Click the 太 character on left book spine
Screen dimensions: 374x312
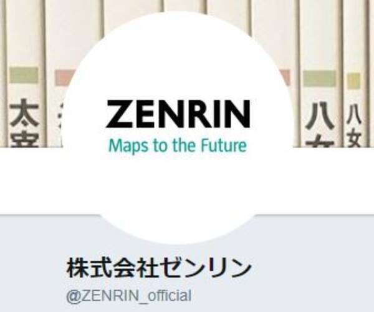click(24, 113)
